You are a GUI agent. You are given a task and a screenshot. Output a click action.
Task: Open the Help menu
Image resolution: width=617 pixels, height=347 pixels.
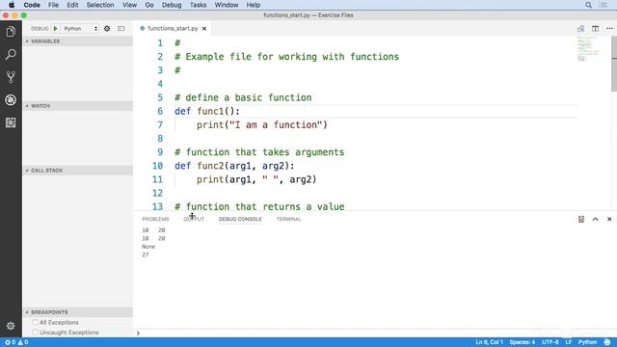[254, 5]
